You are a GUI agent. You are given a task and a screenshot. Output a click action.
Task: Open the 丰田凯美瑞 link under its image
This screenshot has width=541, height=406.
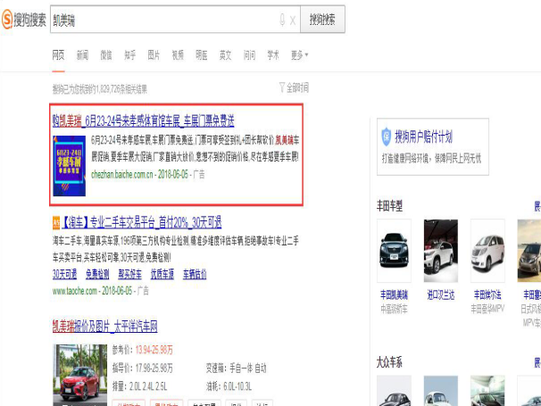click(394, 295)
